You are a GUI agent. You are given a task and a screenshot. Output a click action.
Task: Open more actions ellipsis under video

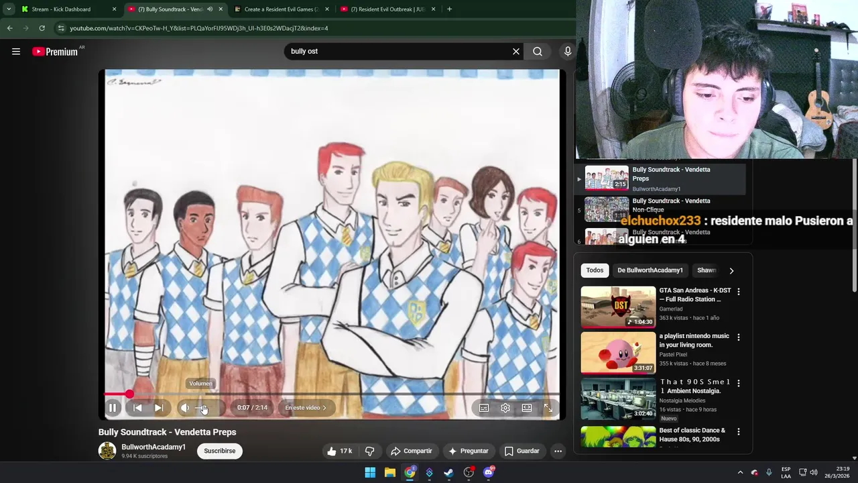[558, 451]
